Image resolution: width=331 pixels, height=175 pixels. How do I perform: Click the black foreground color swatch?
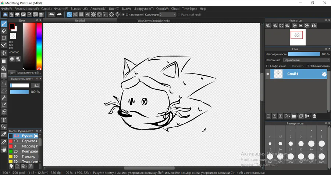tap(12, 26)
